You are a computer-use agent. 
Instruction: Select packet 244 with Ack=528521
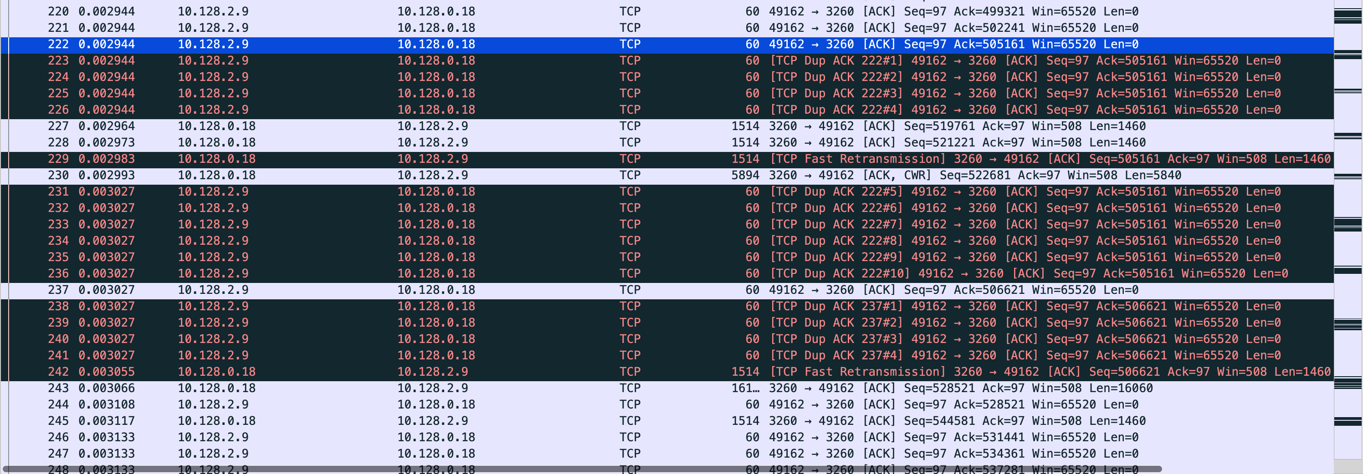666,405
